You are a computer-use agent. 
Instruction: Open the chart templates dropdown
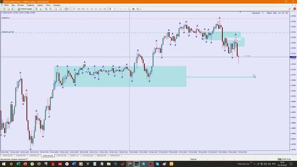pos(66,9)
